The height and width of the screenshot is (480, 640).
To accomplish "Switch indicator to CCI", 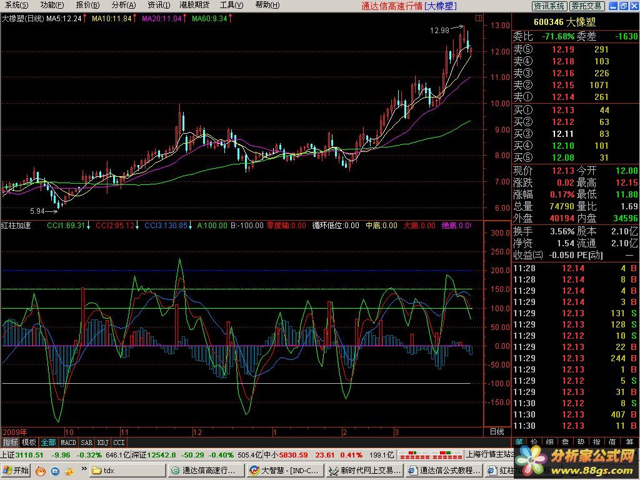I will pyautogui.click(x=119, y=442).
